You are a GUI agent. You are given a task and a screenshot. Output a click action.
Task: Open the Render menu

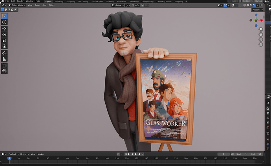20,1
